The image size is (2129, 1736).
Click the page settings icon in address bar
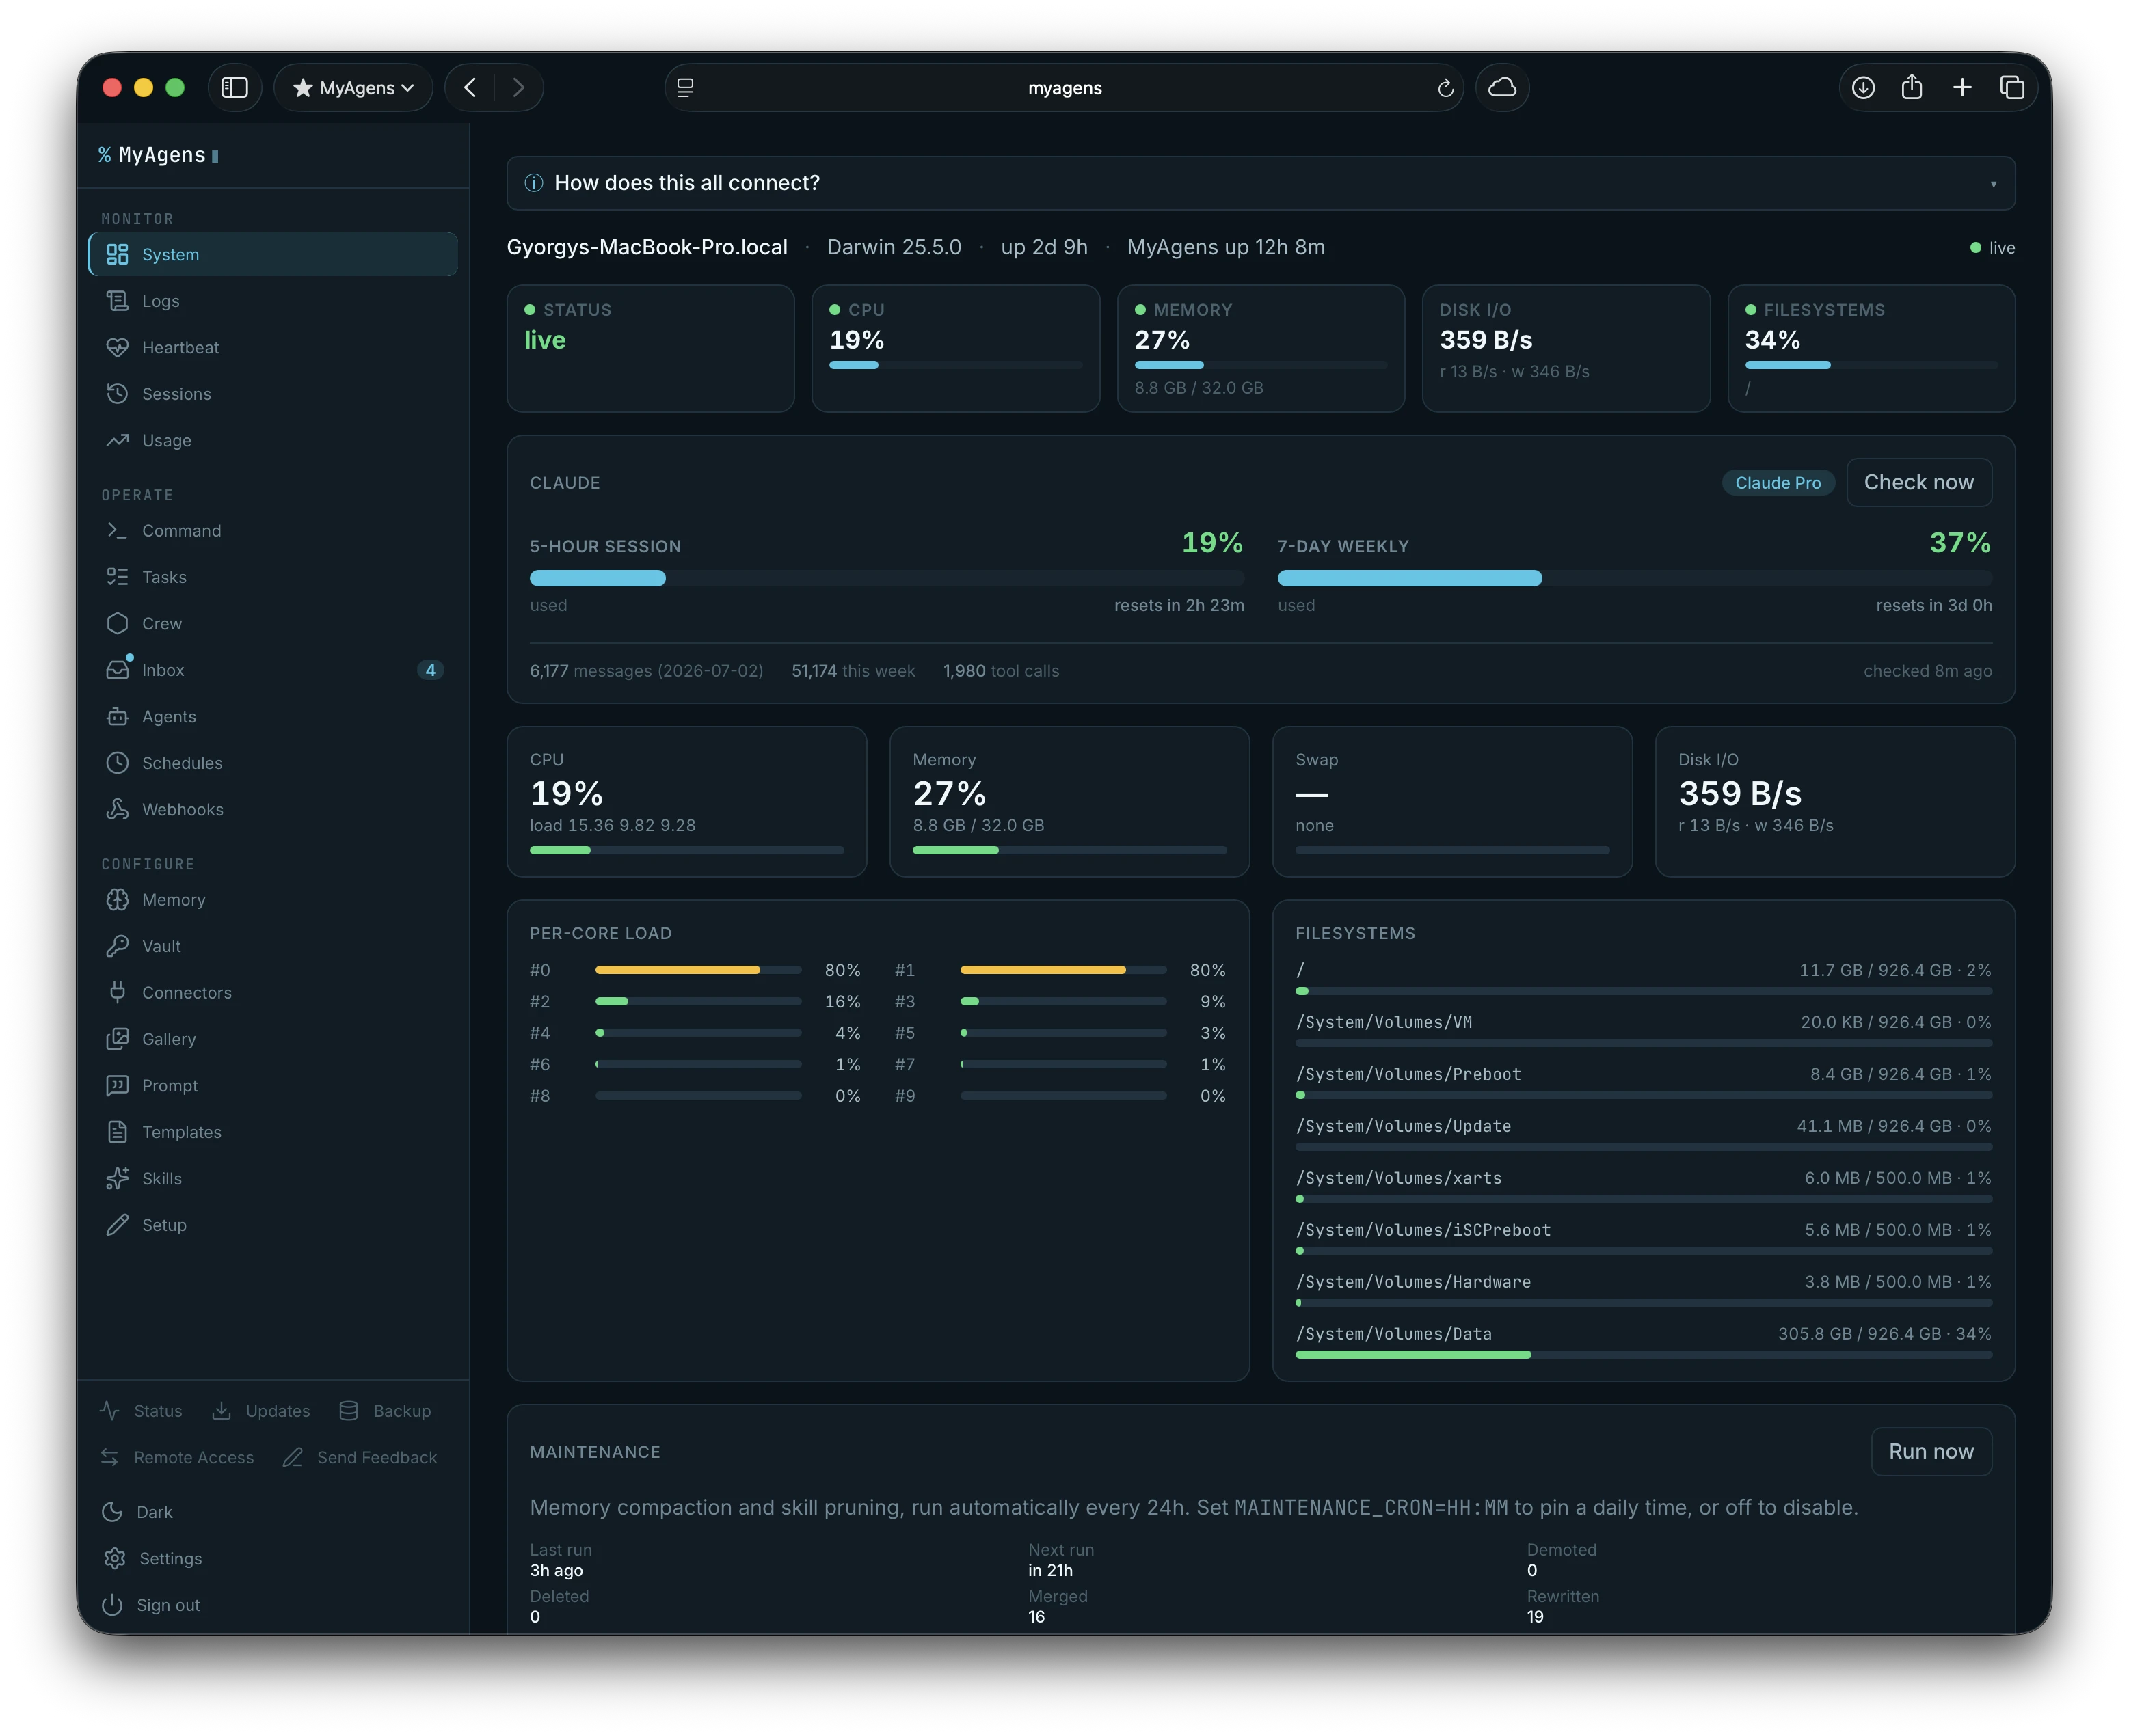(x=685, y=88)
